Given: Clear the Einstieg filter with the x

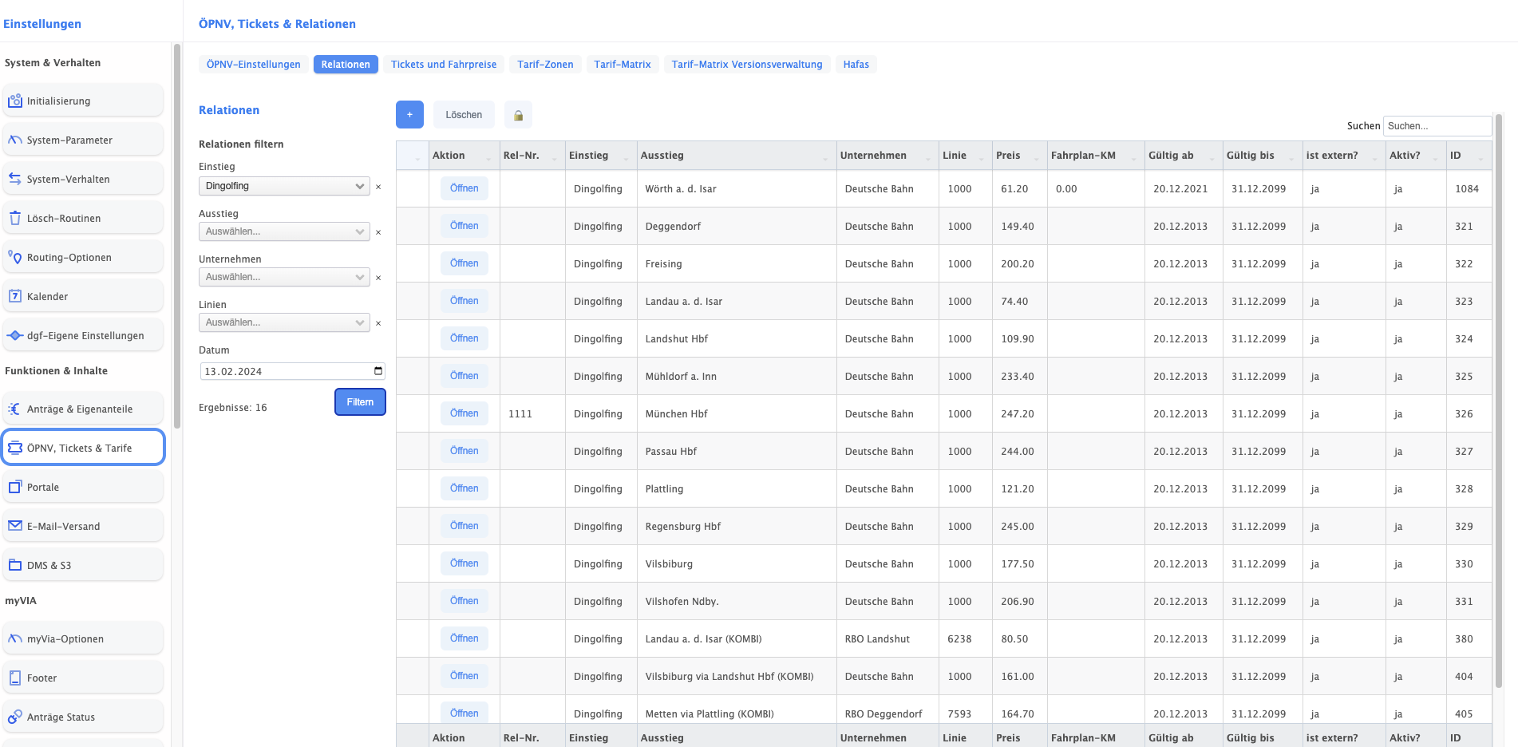Looking at the screenshot, I should pos(378,187).
